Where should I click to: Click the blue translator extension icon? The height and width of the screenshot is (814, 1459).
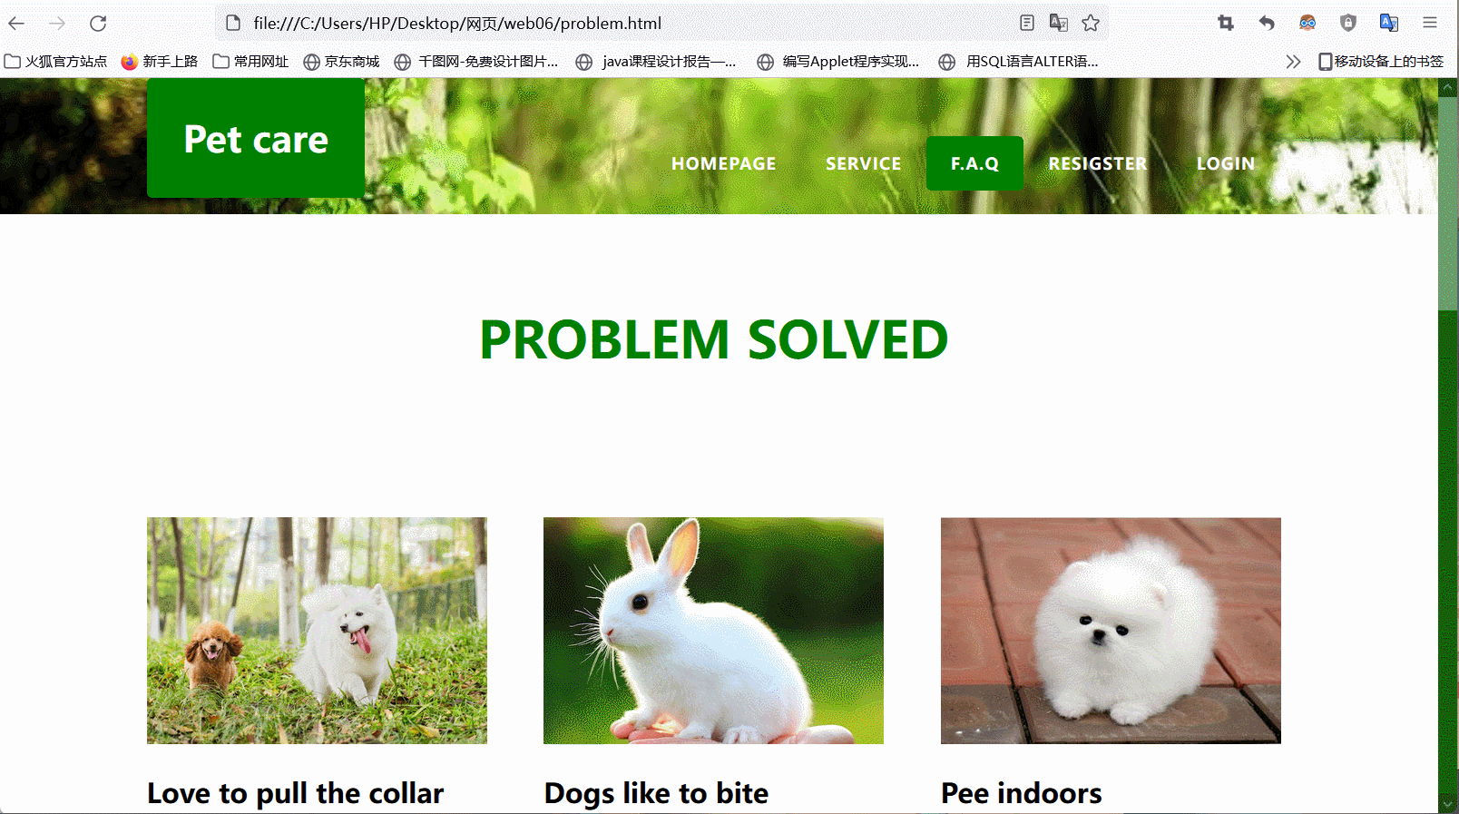tap(1389, 24)
